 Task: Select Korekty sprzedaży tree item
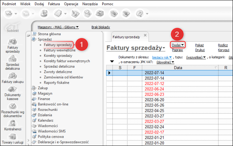(x=58, y=56)
